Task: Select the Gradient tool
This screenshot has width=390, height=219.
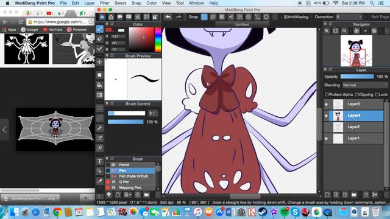Action: pyautogui.click(x=99, y=95)
